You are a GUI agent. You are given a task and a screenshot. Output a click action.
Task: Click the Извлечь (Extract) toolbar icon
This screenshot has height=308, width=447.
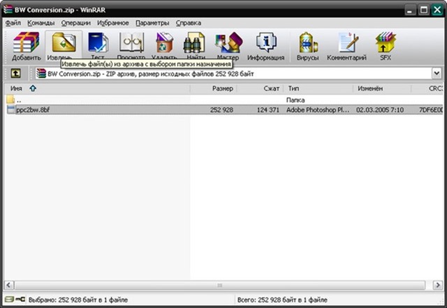point(64,42)
